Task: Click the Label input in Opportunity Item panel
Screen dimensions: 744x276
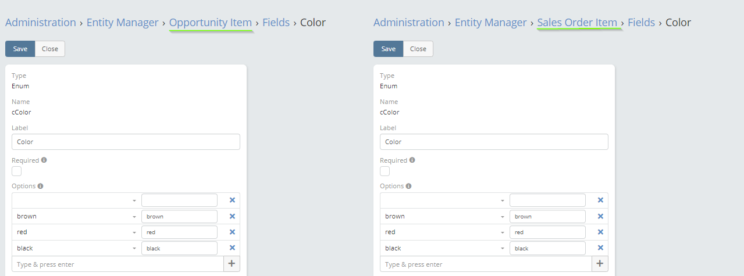Action: (x=126, y=142)
